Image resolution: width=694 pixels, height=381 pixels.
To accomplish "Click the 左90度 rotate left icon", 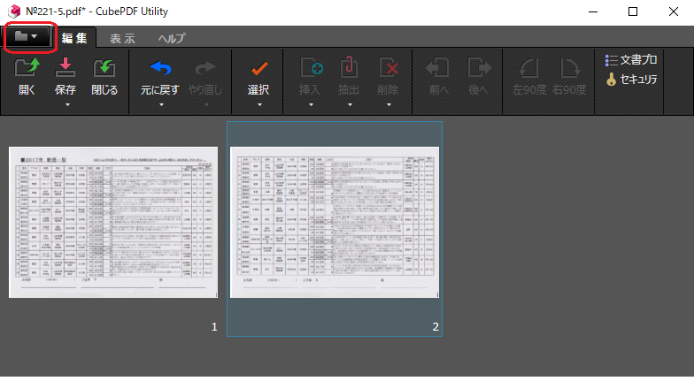I will point(528,68).
